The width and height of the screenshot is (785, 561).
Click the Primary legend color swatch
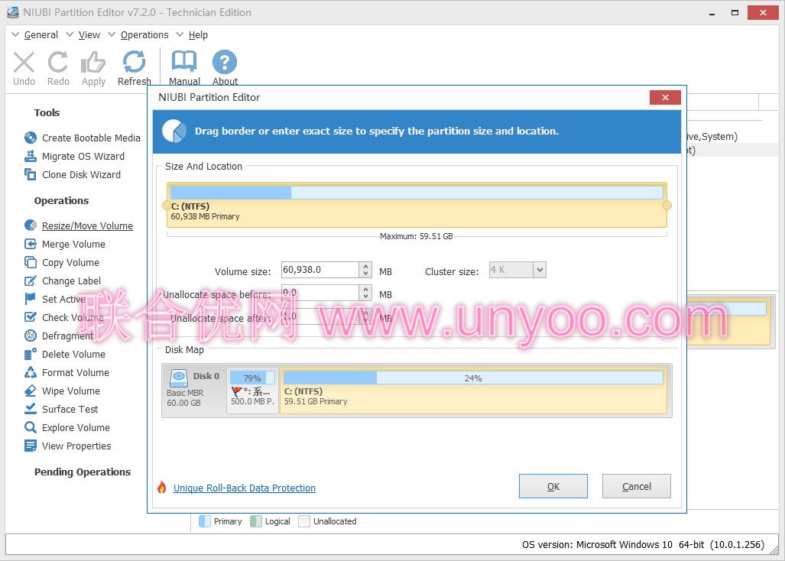(204, 521)
